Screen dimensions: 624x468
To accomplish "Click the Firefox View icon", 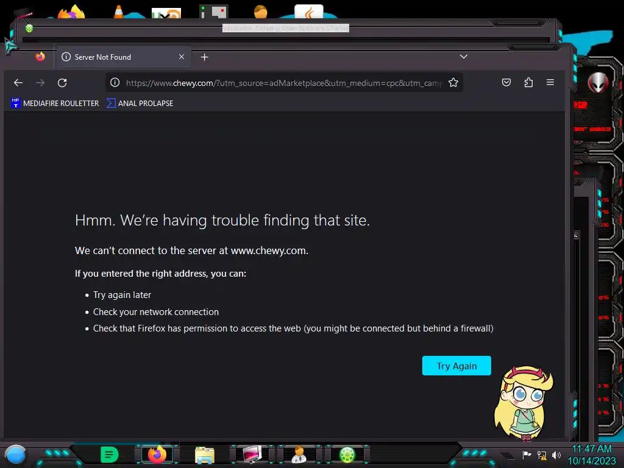I will (40, 57).
